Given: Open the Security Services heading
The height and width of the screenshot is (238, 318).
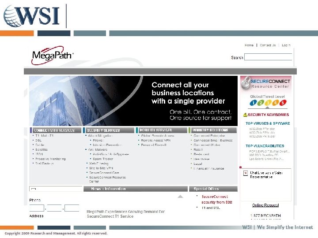Looking at the screenshot, I should click(109, 130).
